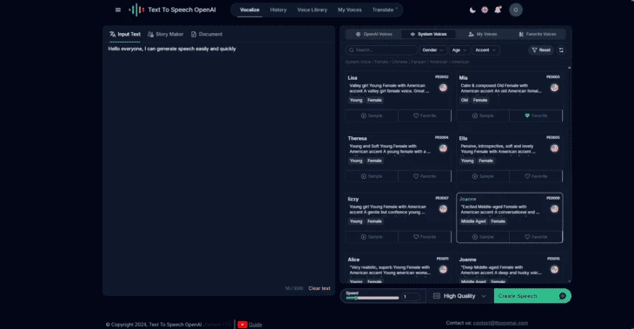634x329 pixels.
Task: Play the Sample for Ella's voice
Action: [483, 176]
